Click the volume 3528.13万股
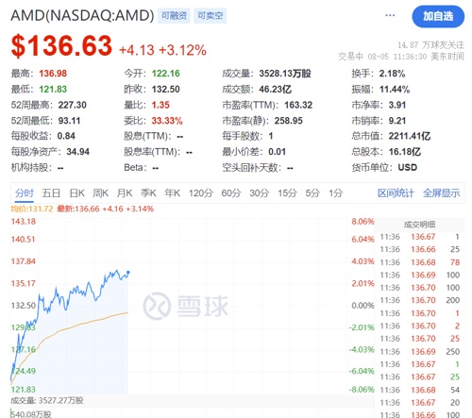Image resolution: width=472 pixels, height=418 pixels. (x=285, y=74)
